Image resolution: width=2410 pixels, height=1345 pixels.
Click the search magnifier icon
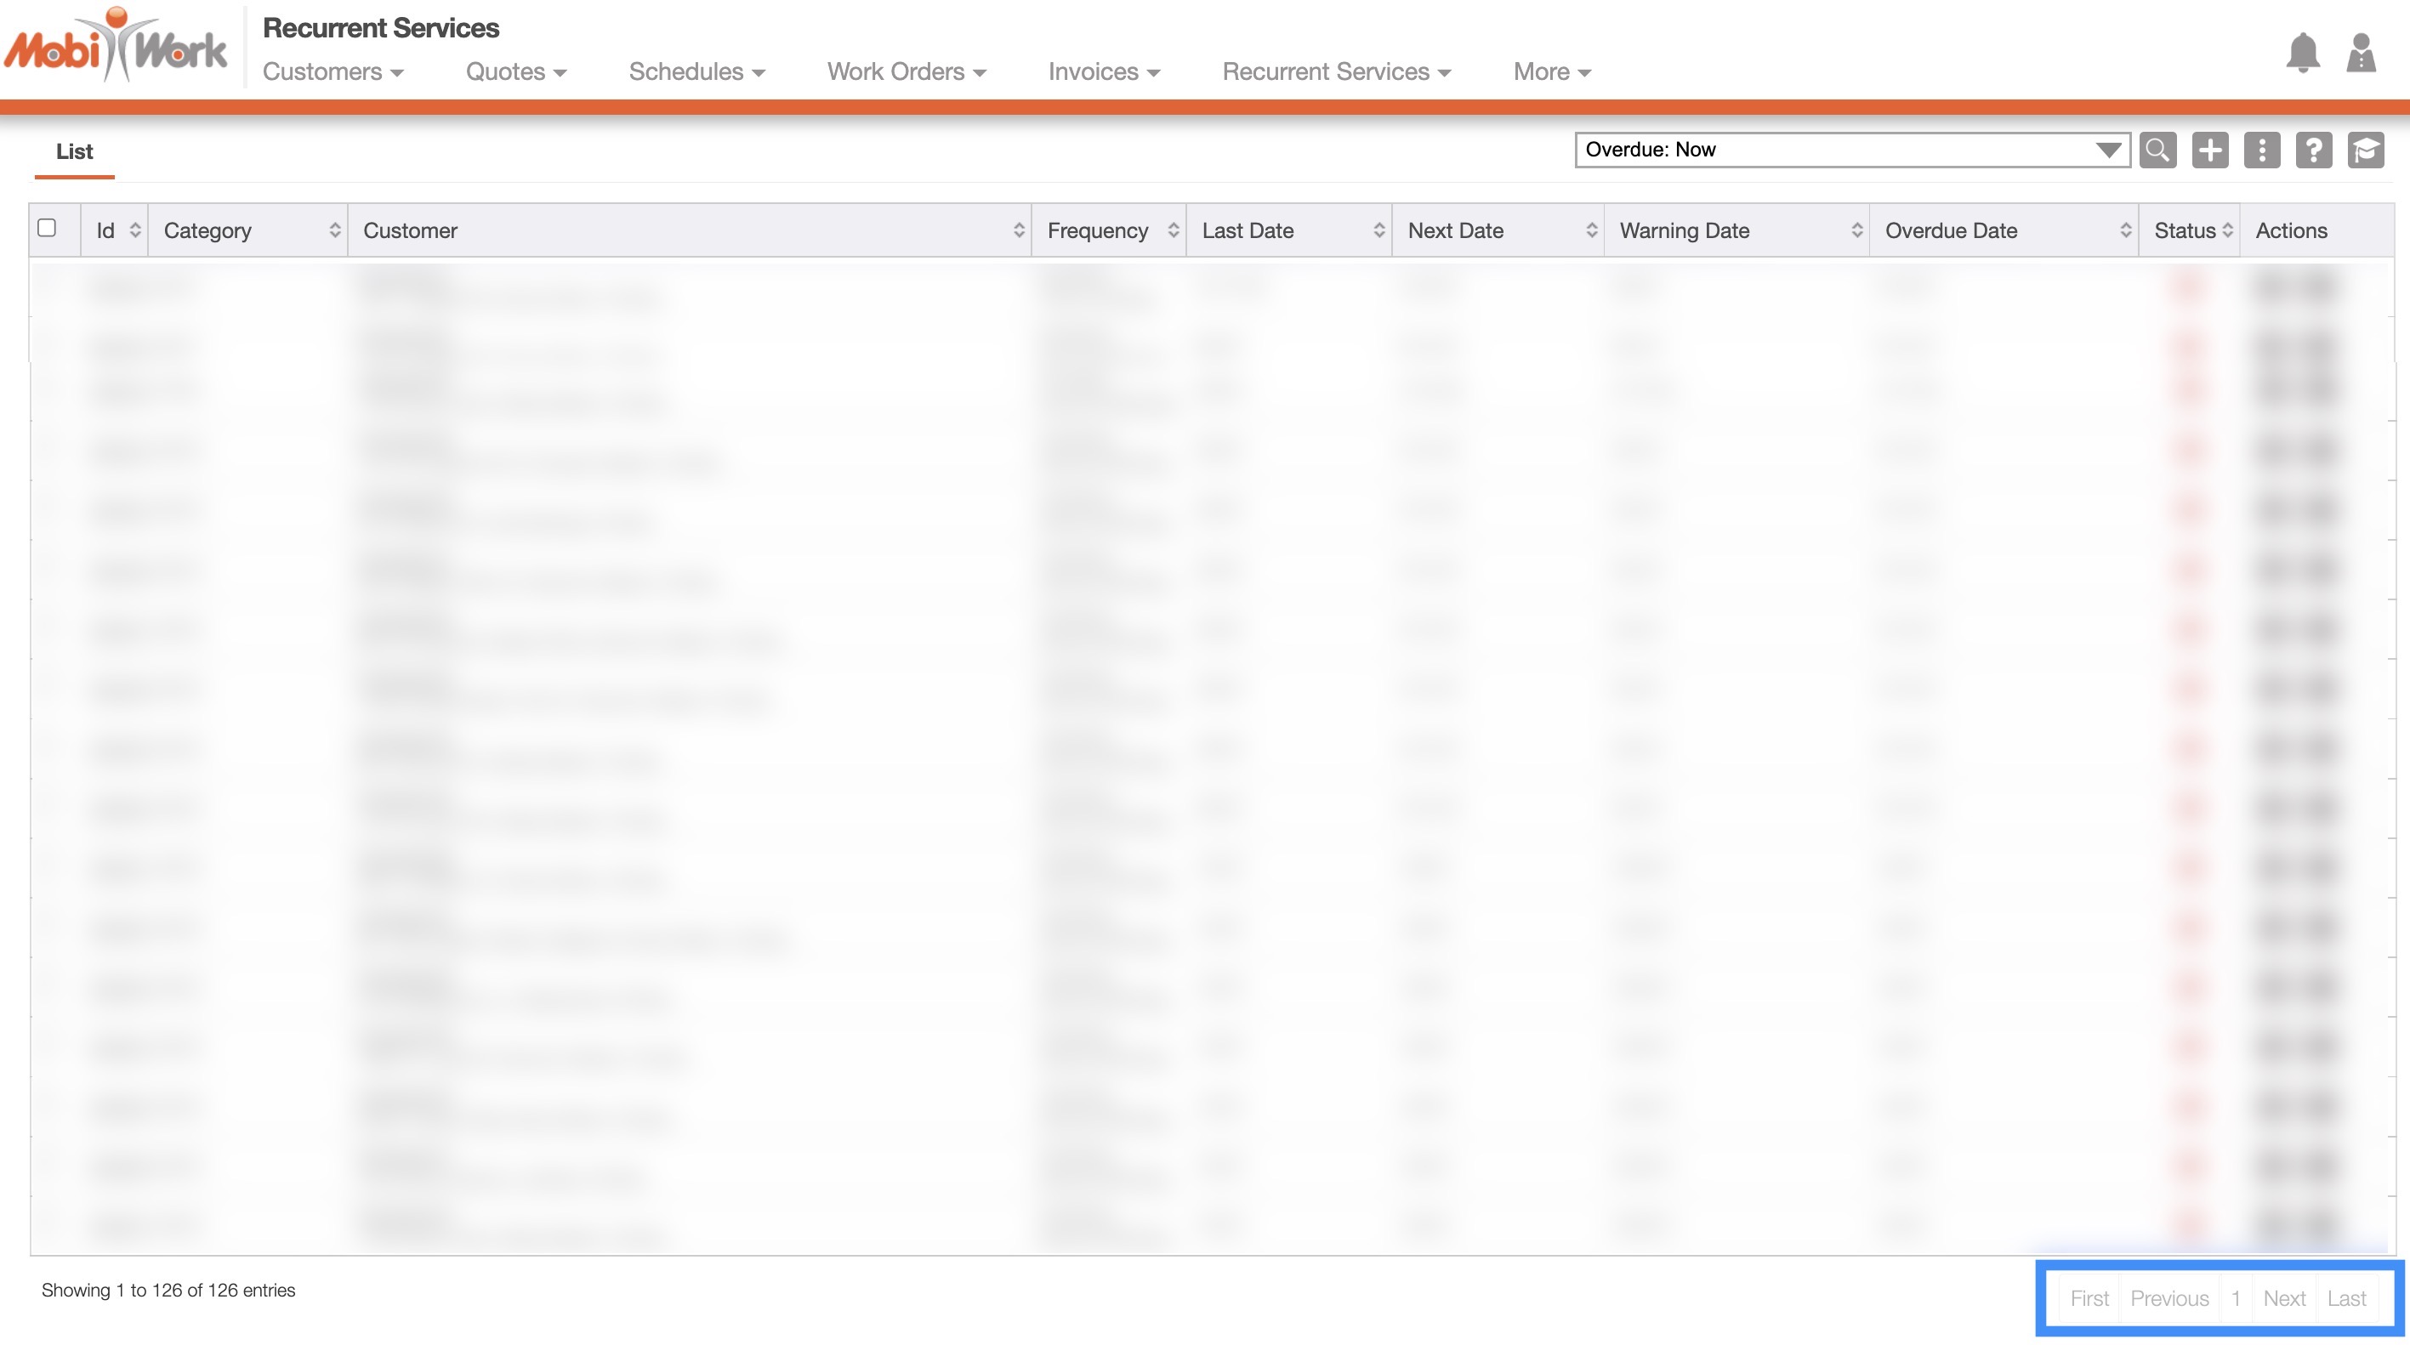coord(2157,150)
